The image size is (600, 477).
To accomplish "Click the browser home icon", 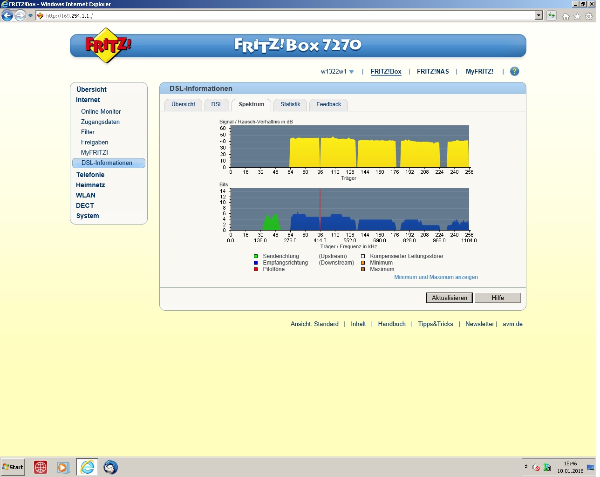I will pos(566,16).
